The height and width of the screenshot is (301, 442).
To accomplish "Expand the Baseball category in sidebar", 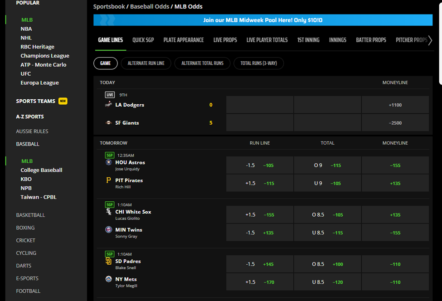I will click(x=28, y=144).
